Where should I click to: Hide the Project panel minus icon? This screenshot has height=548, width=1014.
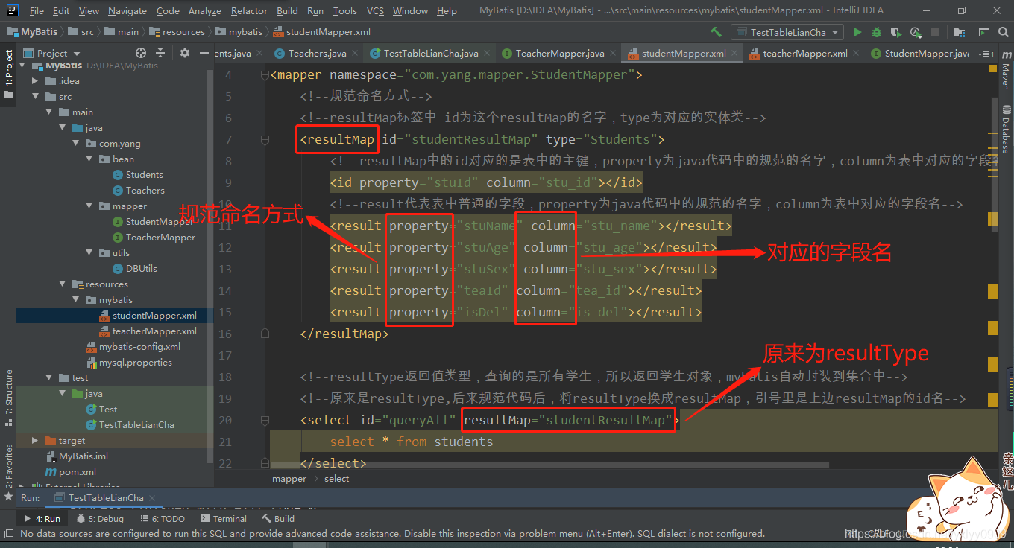(x=204, y=53)
